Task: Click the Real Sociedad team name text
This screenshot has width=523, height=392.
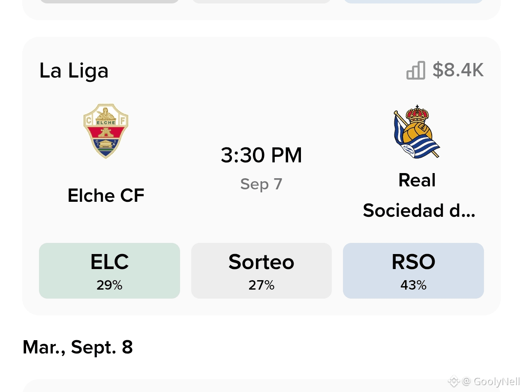Action: click(419, 195)
